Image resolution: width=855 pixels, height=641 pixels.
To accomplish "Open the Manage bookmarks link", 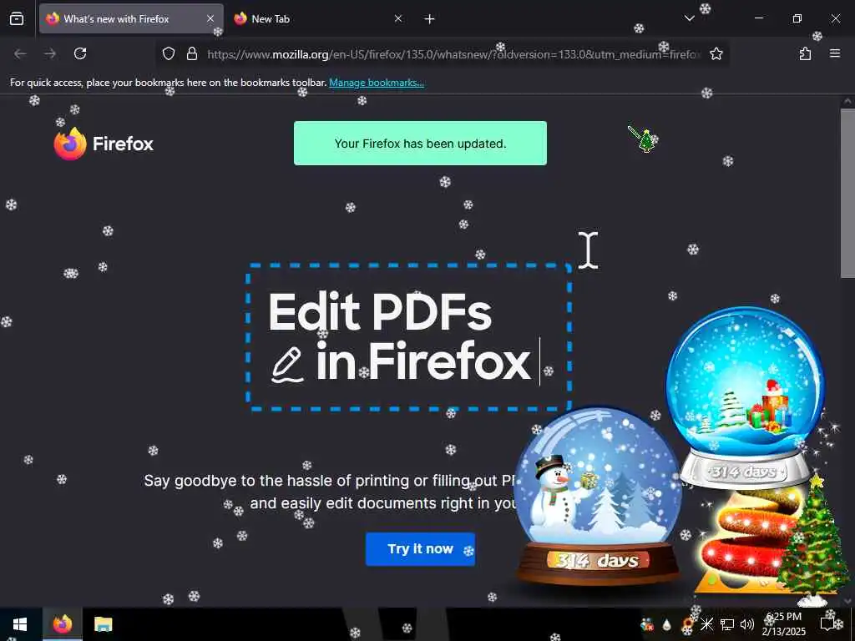I will [377, 83].
